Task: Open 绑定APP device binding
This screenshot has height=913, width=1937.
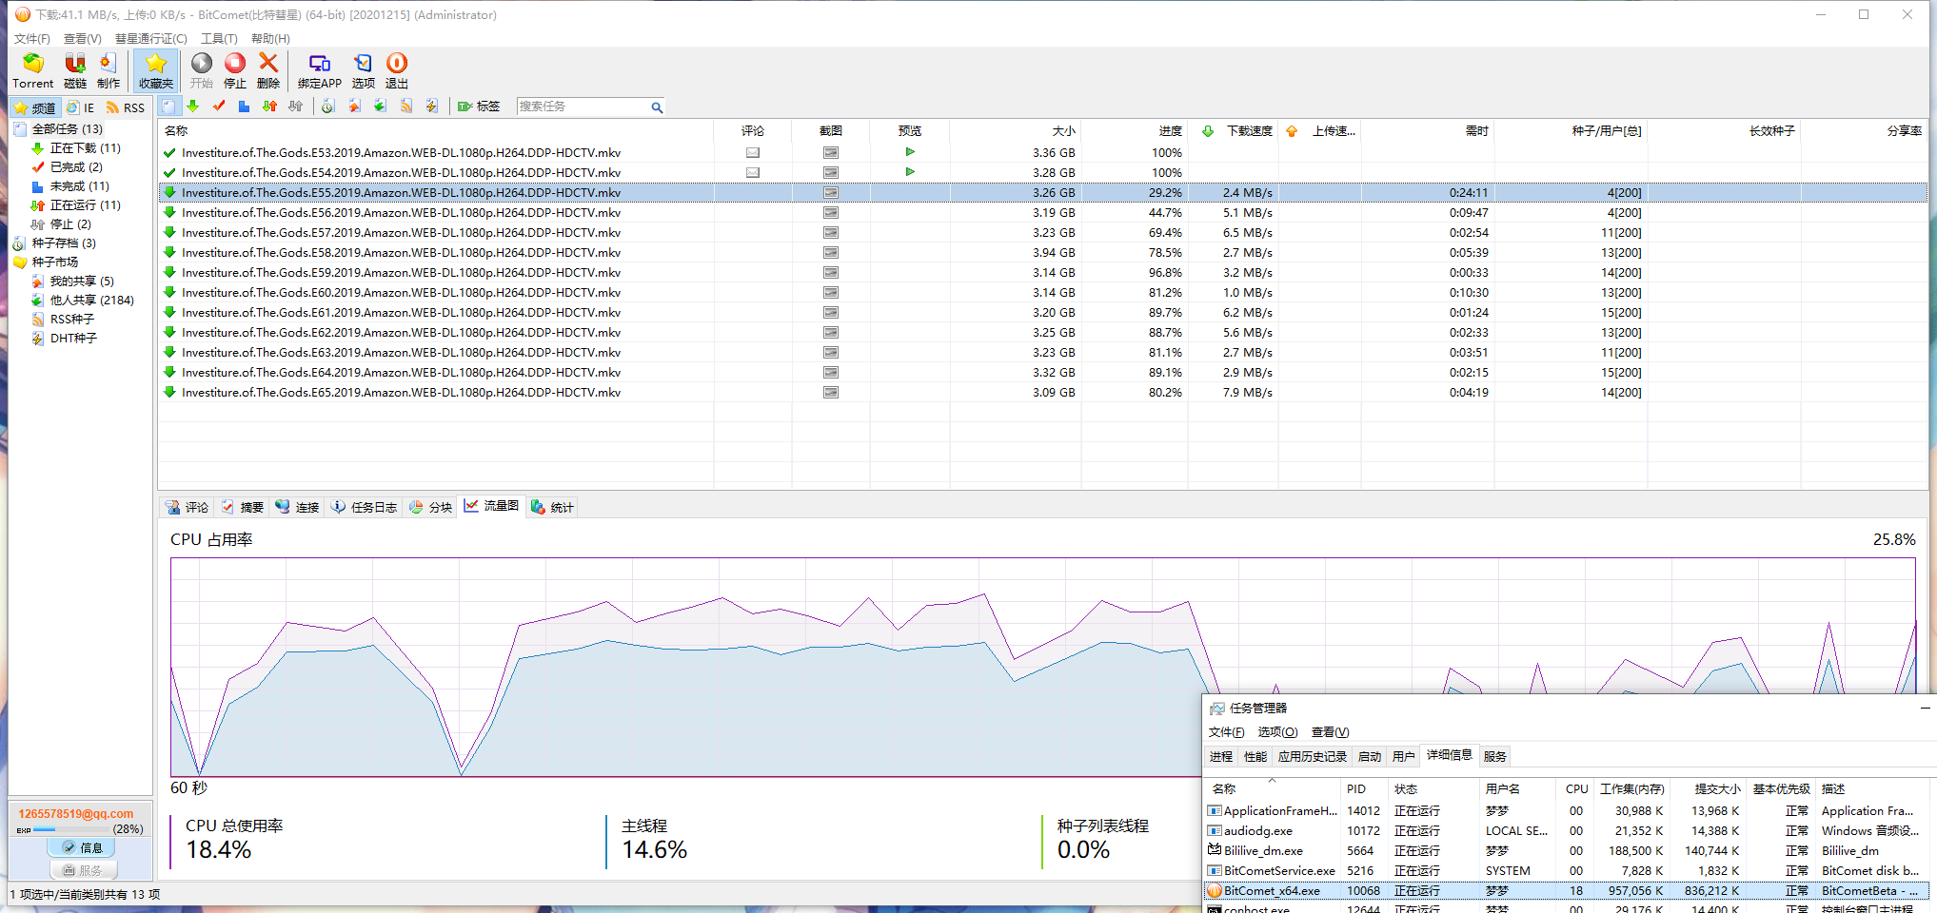Action: 320,71
